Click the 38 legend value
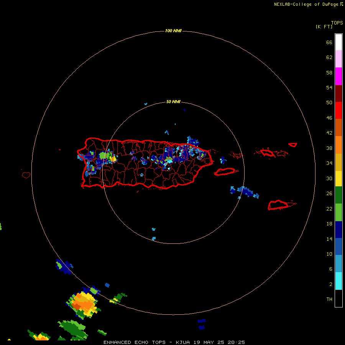Image resolution: width=345 pixels, height=345 pixels. pyautogui.click(x=329, y=148)
